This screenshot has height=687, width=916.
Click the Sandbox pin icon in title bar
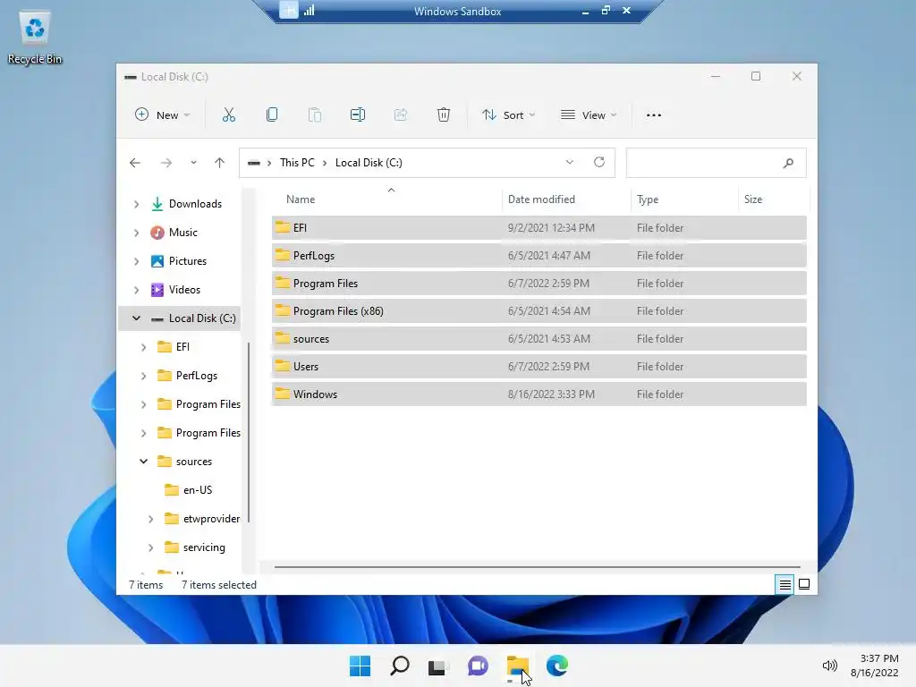coord(289,10)
